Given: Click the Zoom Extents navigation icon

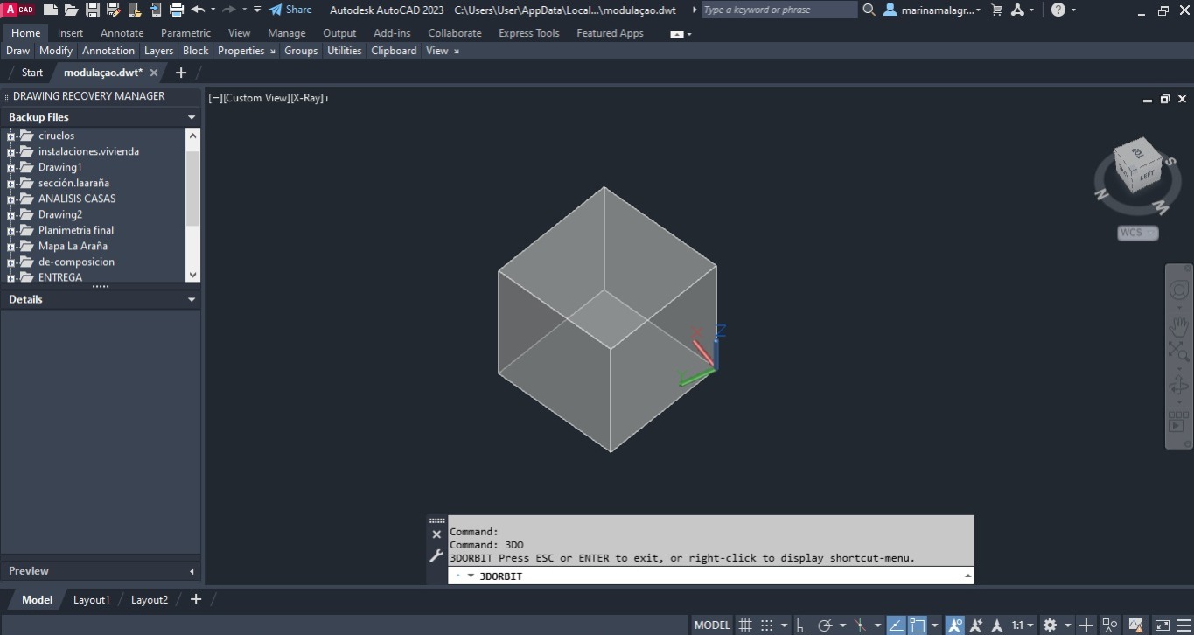Looking at the screenshot, I should click(x=1178, y=351).
